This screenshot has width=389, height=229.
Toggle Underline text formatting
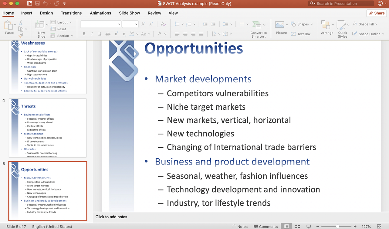[x=100, y=34]
